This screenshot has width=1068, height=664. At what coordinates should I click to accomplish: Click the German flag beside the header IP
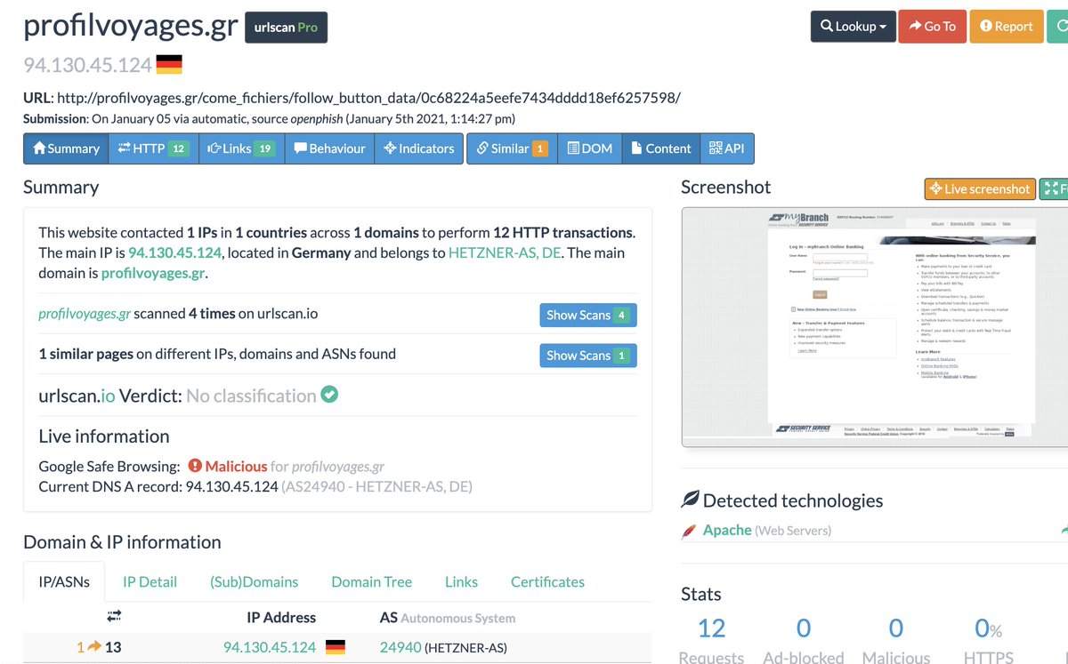[169, 64]
